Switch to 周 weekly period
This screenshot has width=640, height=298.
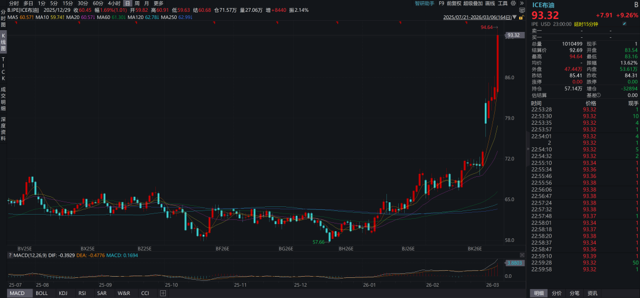point(137,4)
